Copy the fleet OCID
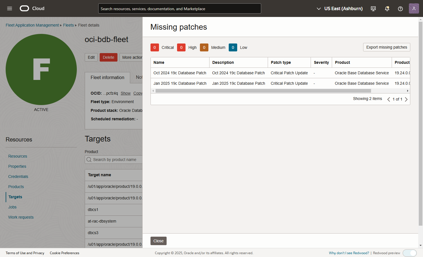 (138, 93)
